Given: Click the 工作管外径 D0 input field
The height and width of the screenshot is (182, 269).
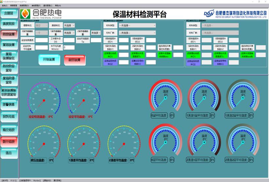Looking at the screenshot, I should (x=69, y=40).
